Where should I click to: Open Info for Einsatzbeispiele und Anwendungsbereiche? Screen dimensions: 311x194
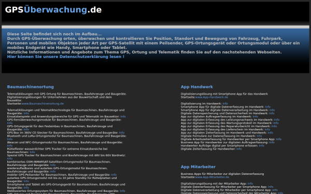[123, 116]
